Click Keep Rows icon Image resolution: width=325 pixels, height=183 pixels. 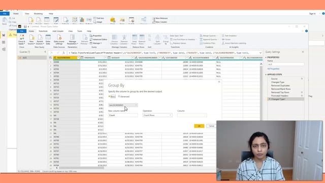point(134,40)
